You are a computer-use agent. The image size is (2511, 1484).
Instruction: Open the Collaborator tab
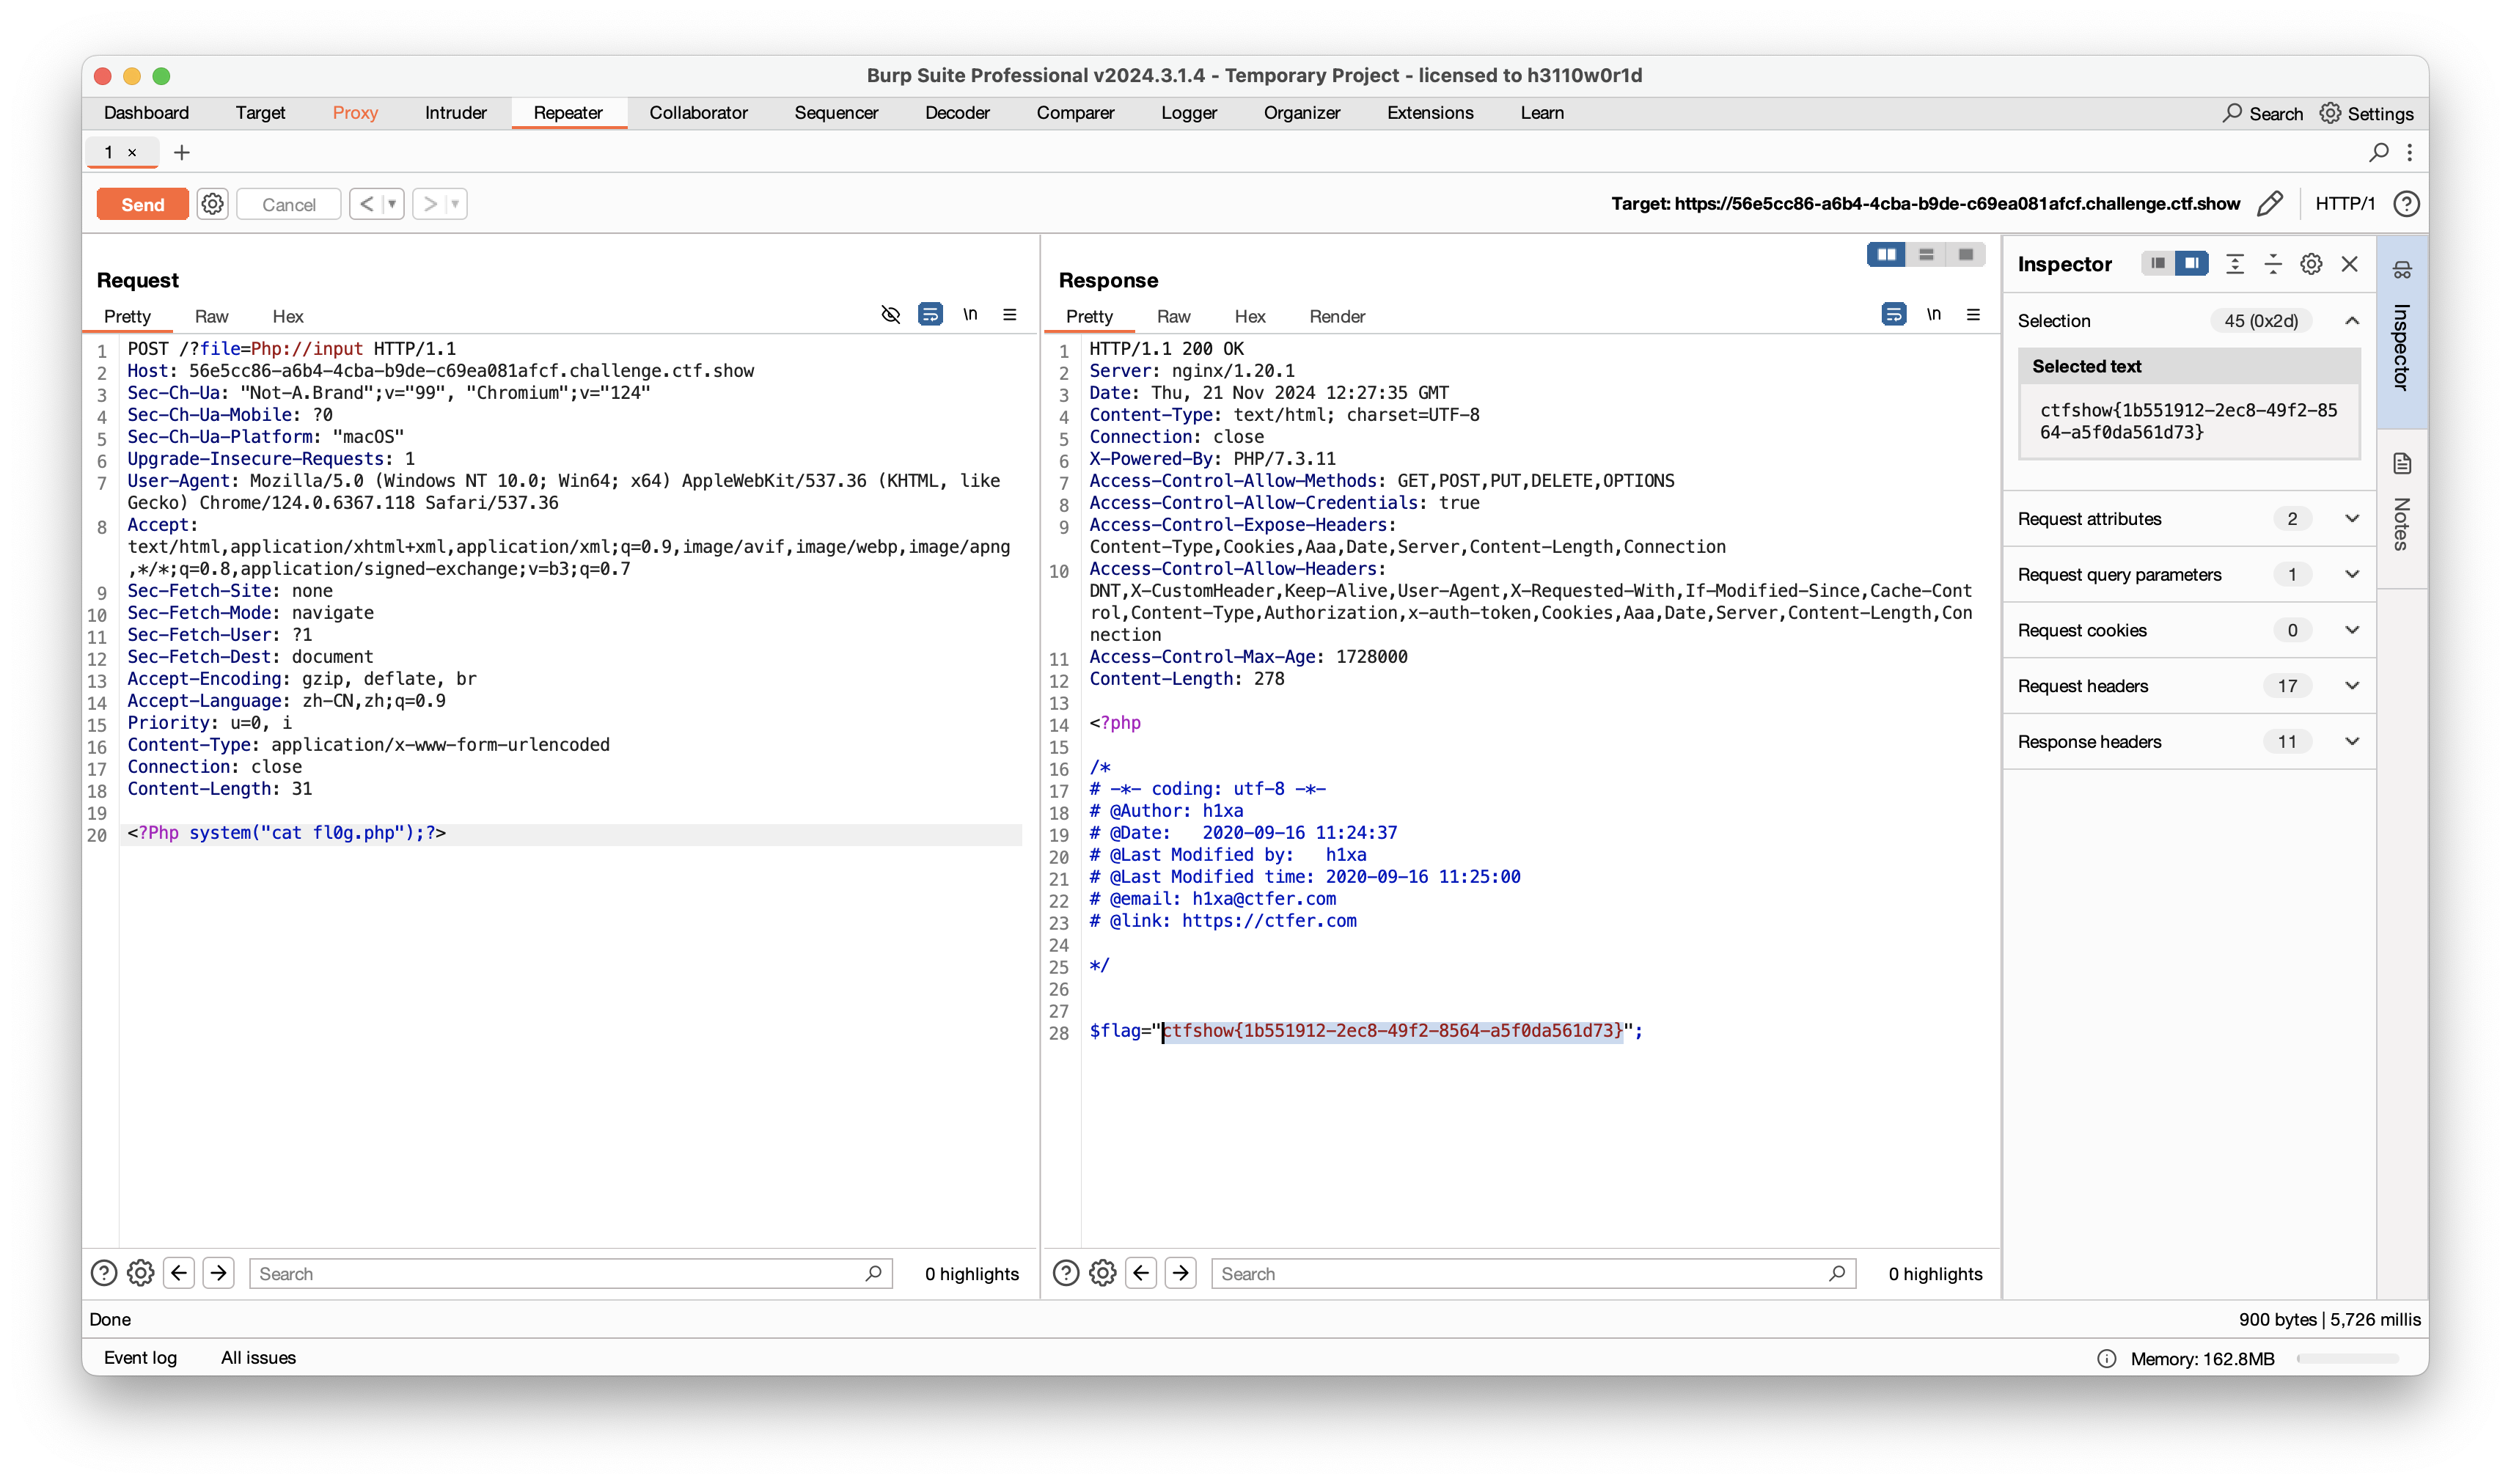[x=698, y=113]
